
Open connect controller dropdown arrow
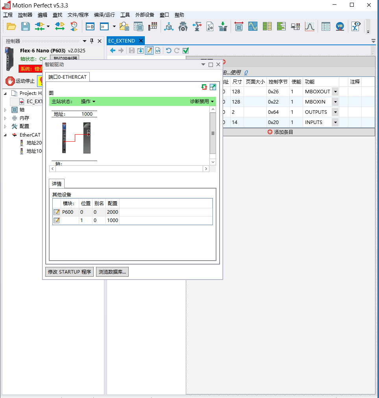48,26
